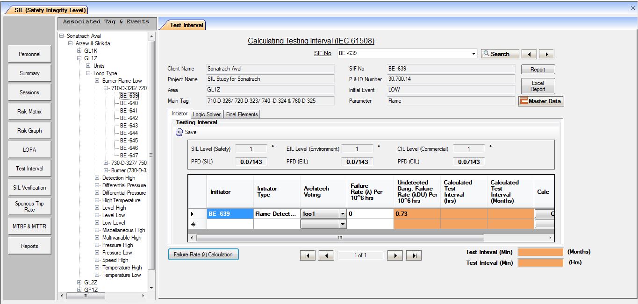Select BE -640 in the tree
638x304 pixels.
[x=129, y=103]
